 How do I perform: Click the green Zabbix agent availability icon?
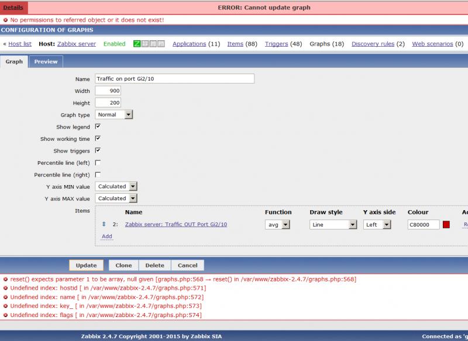137,44
